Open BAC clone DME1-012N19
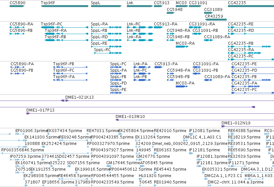274x187 pixels. pos(248,126)
